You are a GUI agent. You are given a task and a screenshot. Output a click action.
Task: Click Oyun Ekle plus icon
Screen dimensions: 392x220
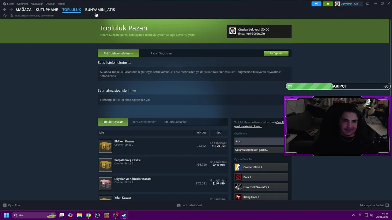[5, 205]
